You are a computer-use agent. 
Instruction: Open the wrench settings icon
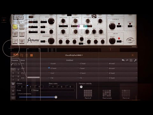click(x=135, y=60)
